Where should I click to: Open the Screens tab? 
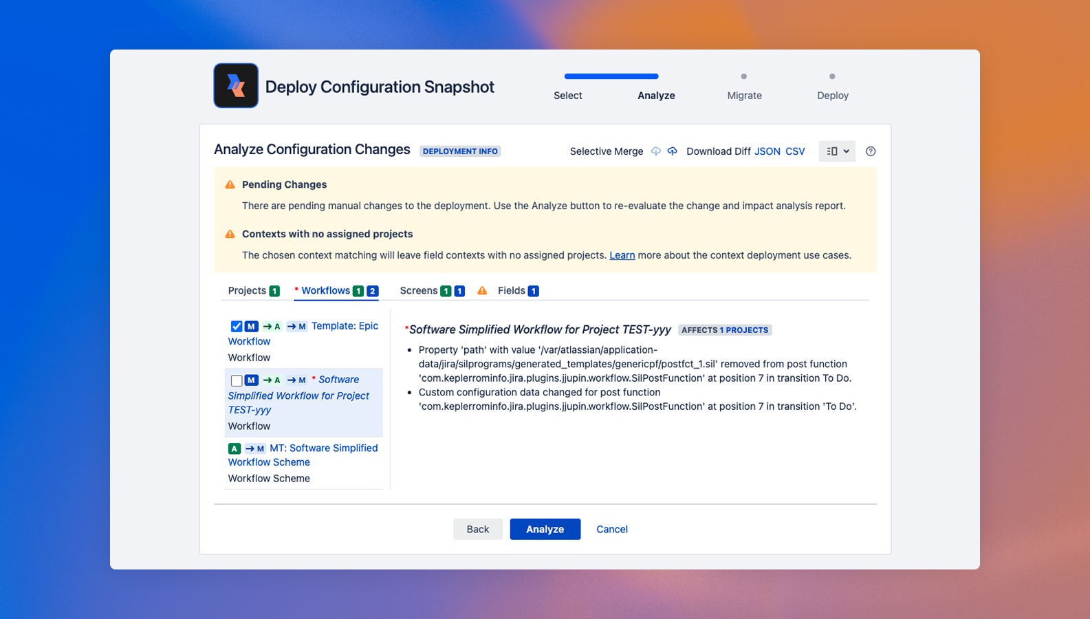point(419,290)
